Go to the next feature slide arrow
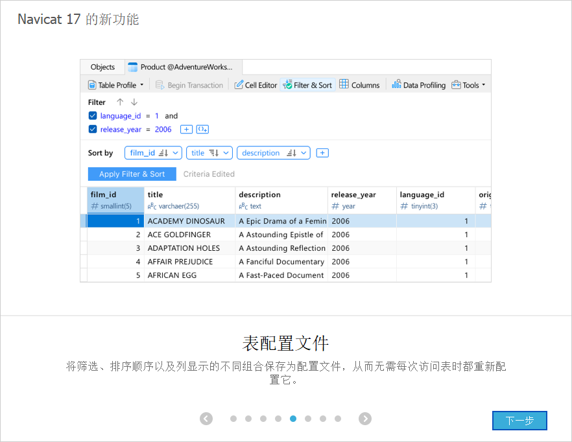This screenshot has height=442, width=572. [x=365, y=419]
